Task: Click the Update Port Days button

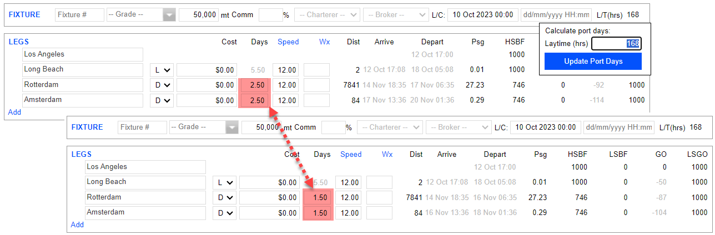Action: [592, 61]
